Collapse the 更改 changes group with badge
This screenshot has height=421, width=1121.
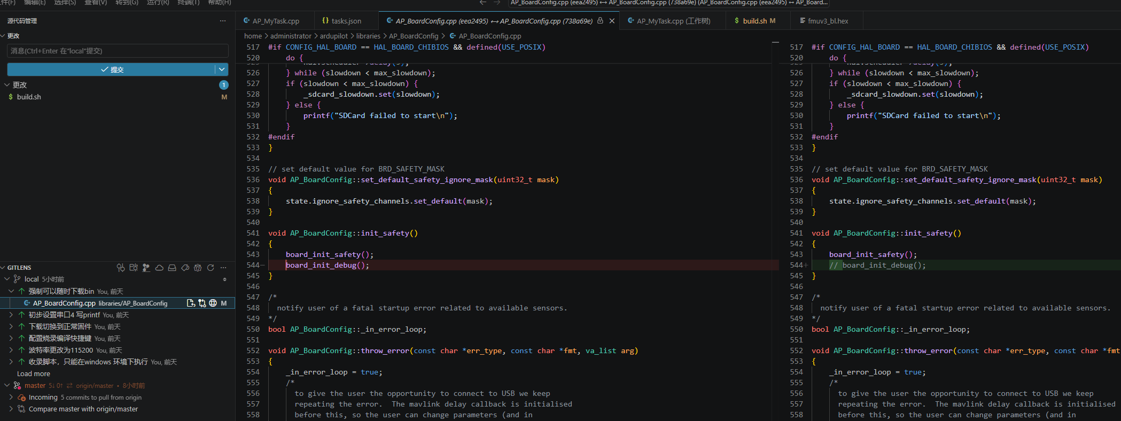click(x=7, y=85)
